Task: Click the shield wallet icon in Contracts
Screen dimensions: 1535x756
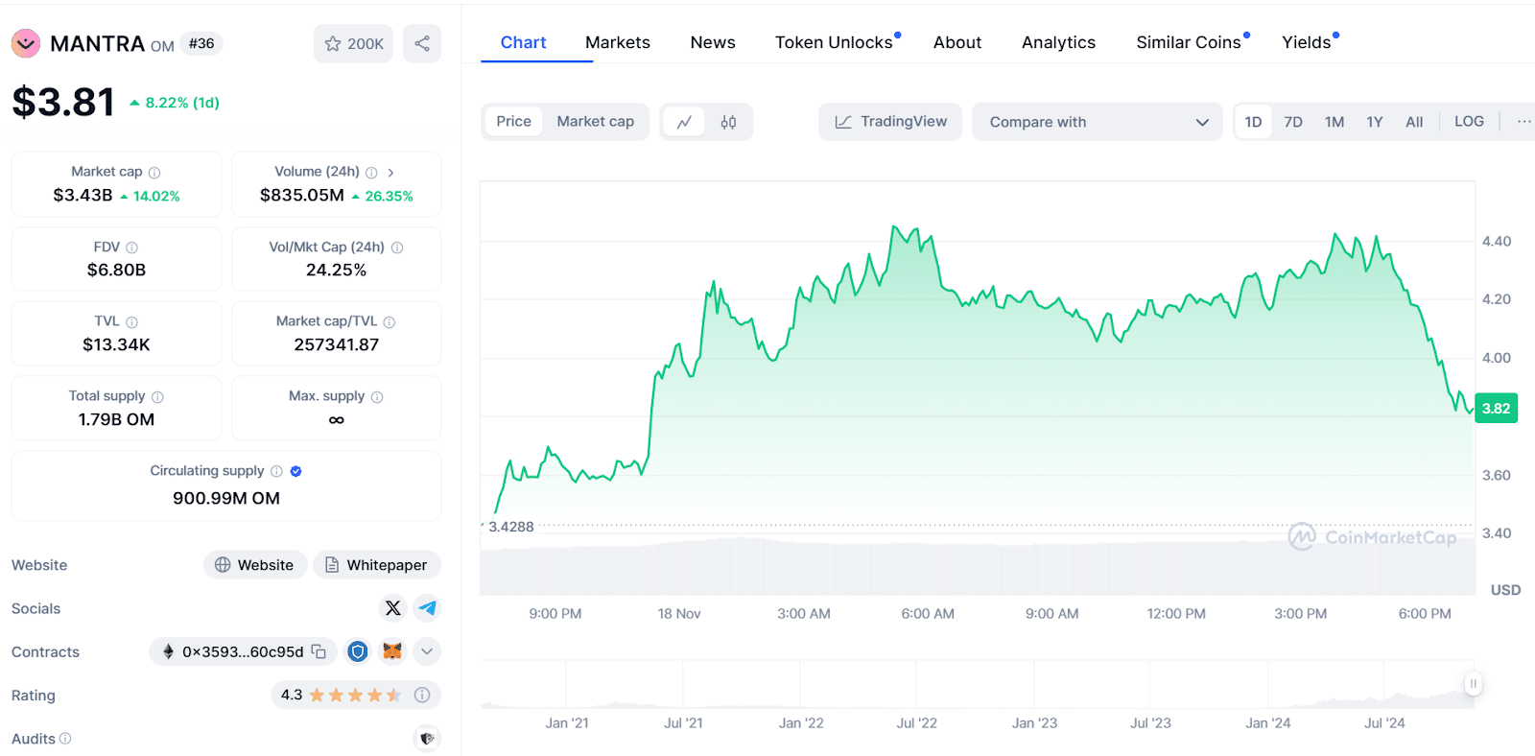Action: coord(358,651)
